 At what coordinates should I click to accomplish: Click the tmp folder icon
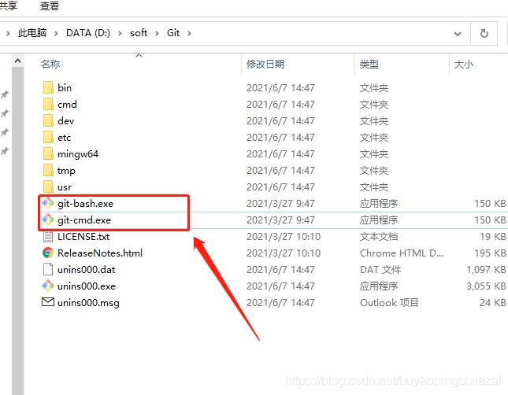pos(48,170)
